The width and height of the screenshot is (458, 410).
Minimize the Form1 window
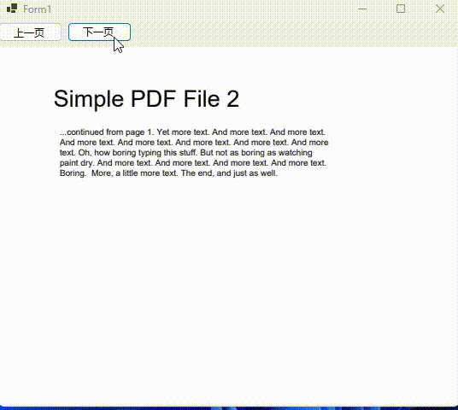point(362,9)
